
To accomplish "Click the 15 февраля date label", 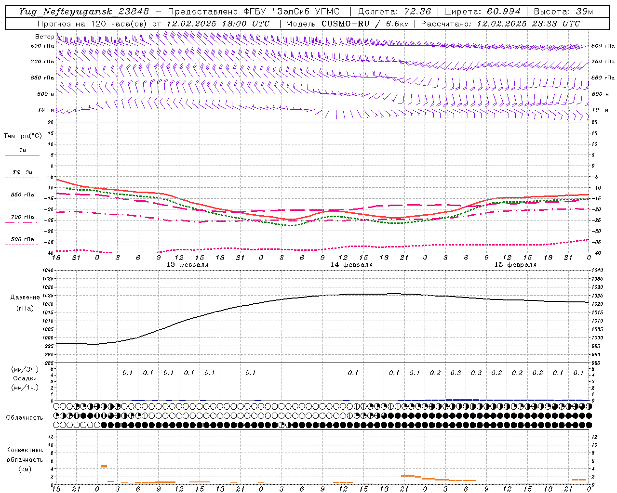I will [x=515, y=265].
